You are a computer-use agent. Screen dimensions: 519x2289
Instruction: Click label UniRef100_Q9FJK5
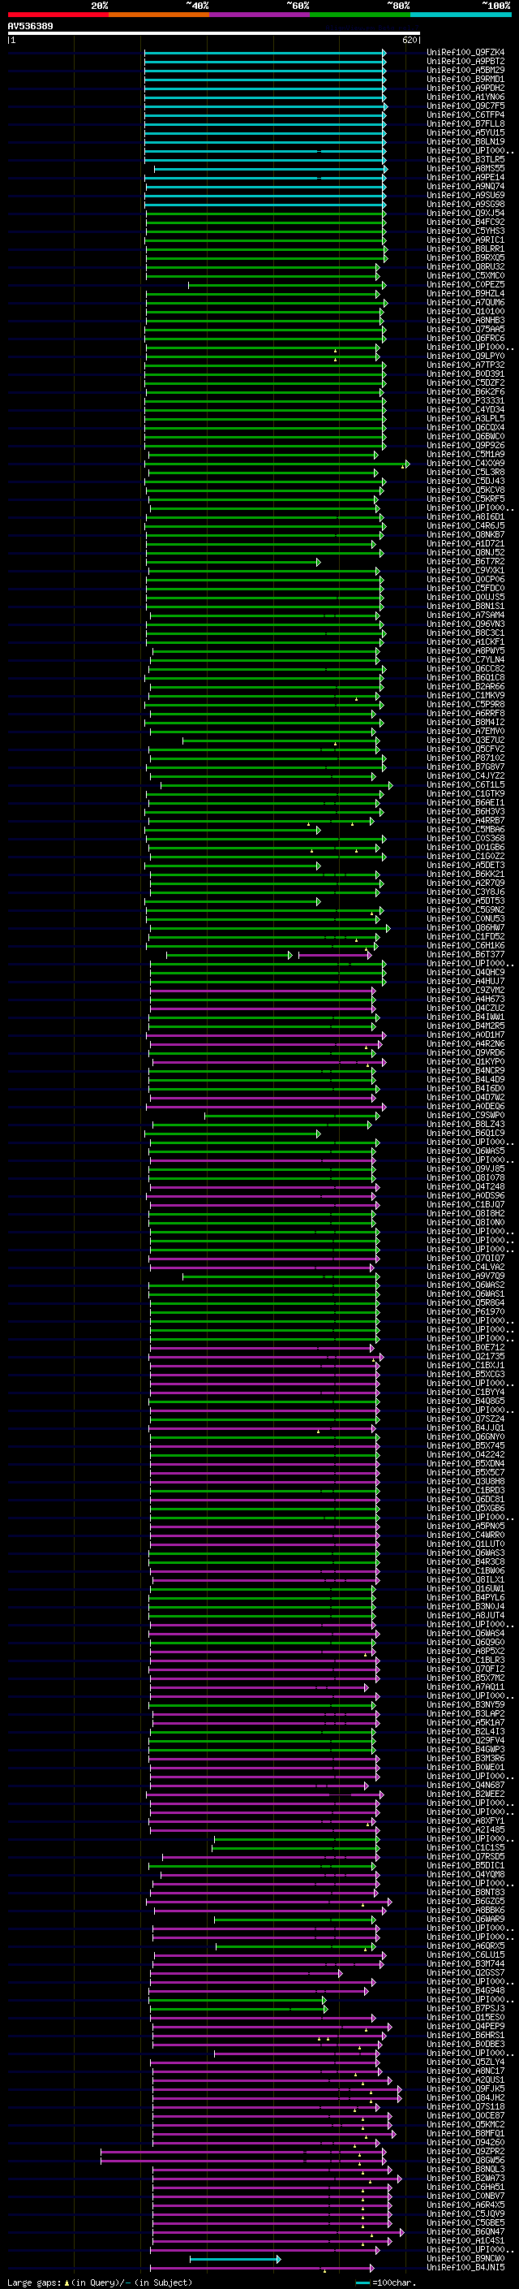pos(465,2088)
